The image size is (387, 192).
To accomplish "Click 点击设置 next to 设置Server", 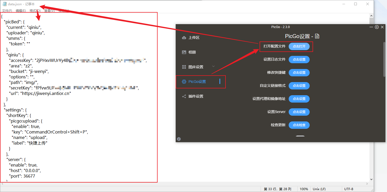I will pos(299,112).
